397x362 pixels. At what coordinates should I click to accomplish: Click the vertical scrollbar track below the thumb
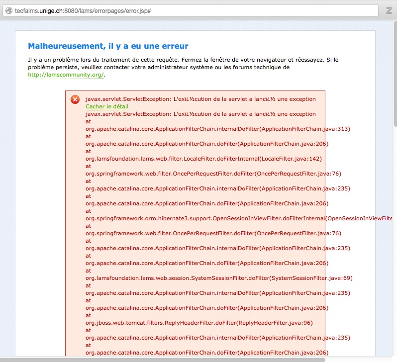click(395, 249)
